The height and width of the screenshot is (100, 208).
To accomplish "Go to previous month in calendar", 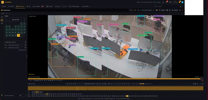I will [6, 20].
